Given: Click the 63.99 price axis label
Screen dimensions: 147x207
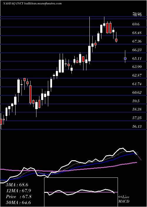Looking at the screenshot, I should tap(137, 67).
